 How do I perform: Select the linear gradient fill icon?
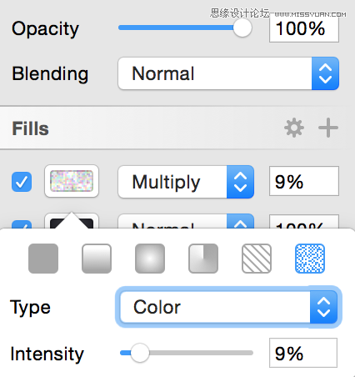97,259
